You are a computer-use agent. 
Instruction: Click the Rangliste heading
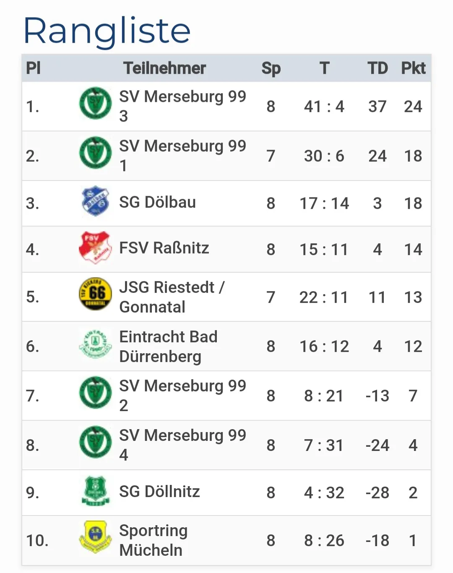pyautogui.click(x=107, y=31)
